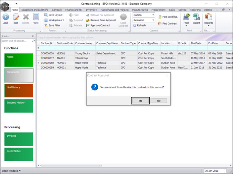Click the 31 Dec 2022 end date cell
This screenshot has width=233, height=174.
pos(216,68)
